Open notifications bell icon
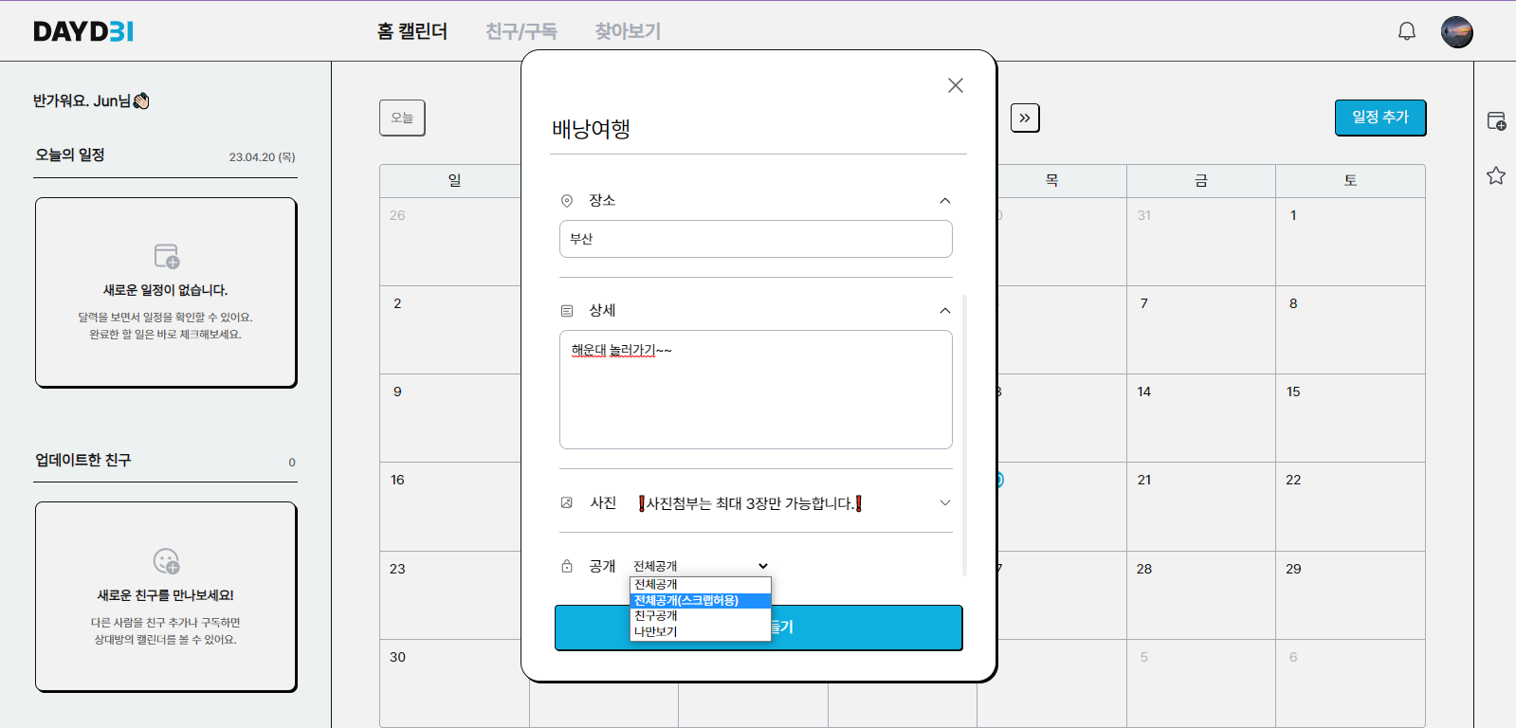Screen dimensions: 1516x728 1407,31
